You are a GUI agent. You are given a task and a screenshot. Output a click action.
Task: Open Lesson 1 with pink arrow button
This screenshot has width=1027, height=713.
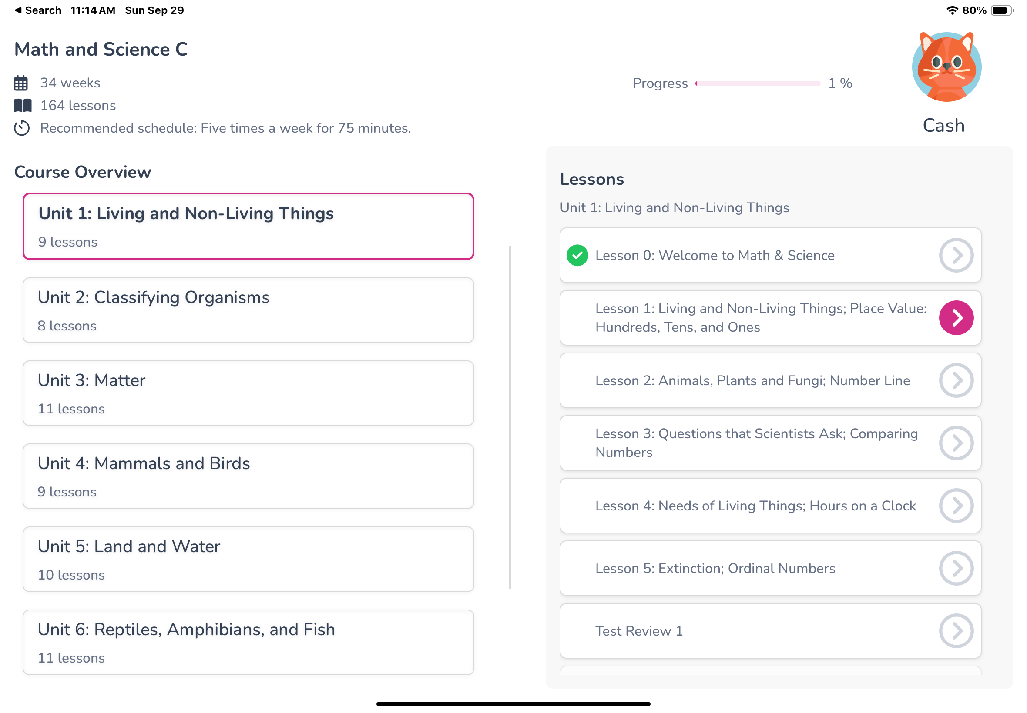point(956,318)
